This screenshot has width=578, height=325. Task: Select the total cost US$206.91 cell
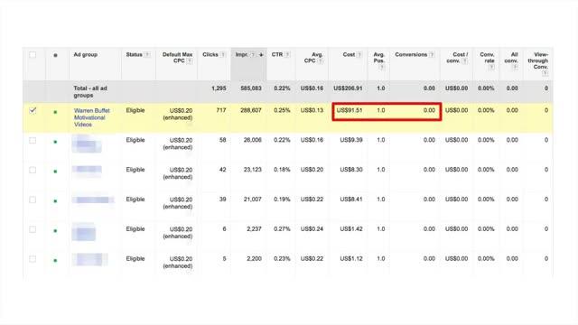pyautogui.click(x=348, y=88)
